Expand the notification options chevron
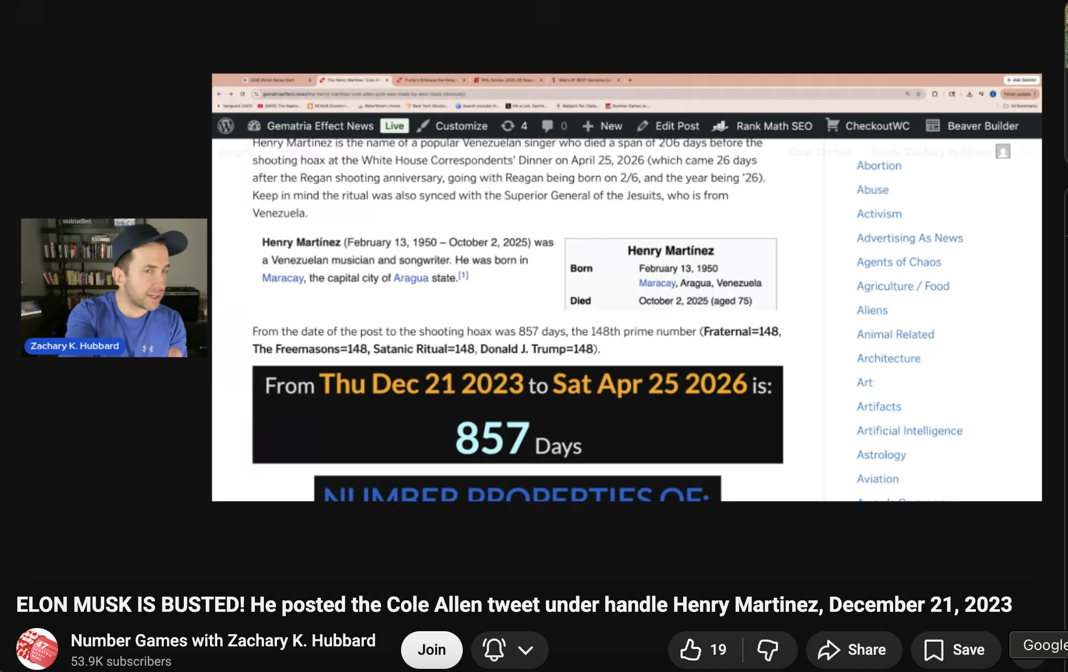1068x672 pixels. [x=525, y=649]
